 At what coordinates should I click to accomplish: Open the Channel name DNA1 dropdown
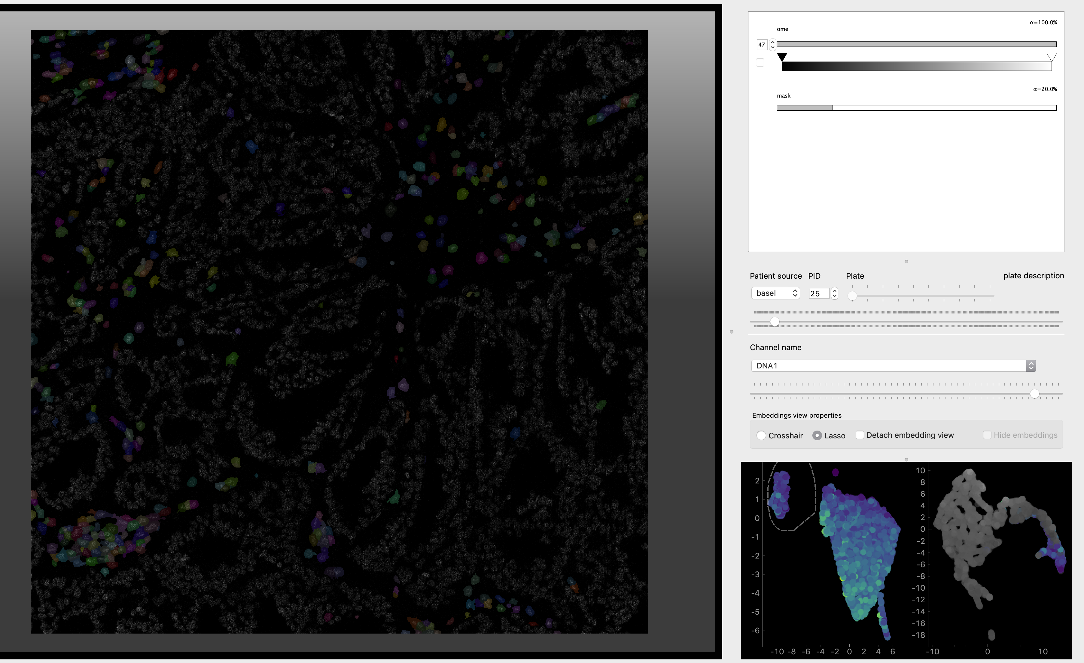tap(893, 366)
